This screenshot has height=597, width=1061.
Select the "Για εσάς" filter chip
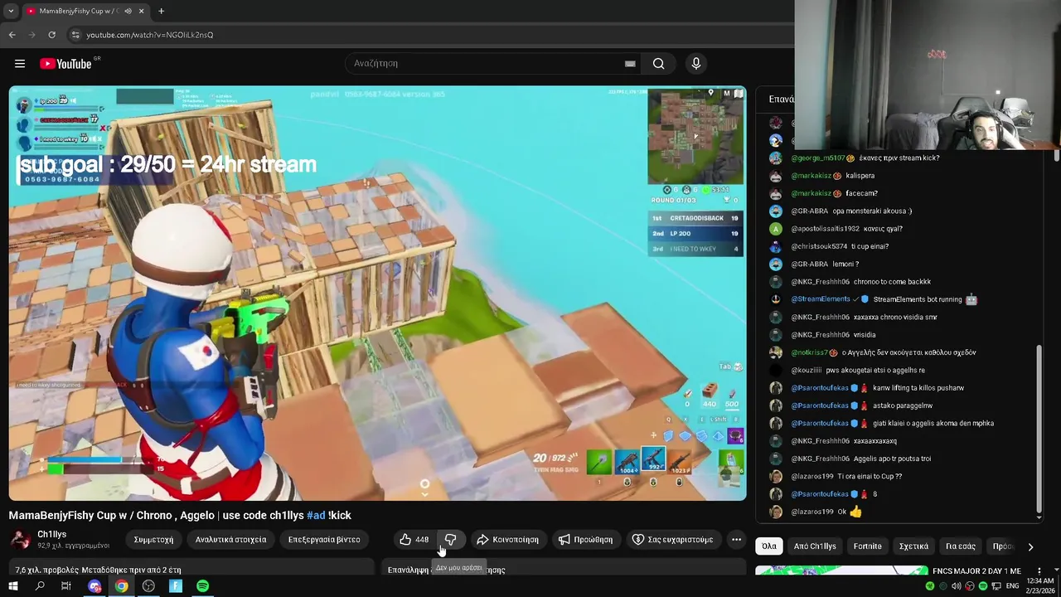[961, 546]
